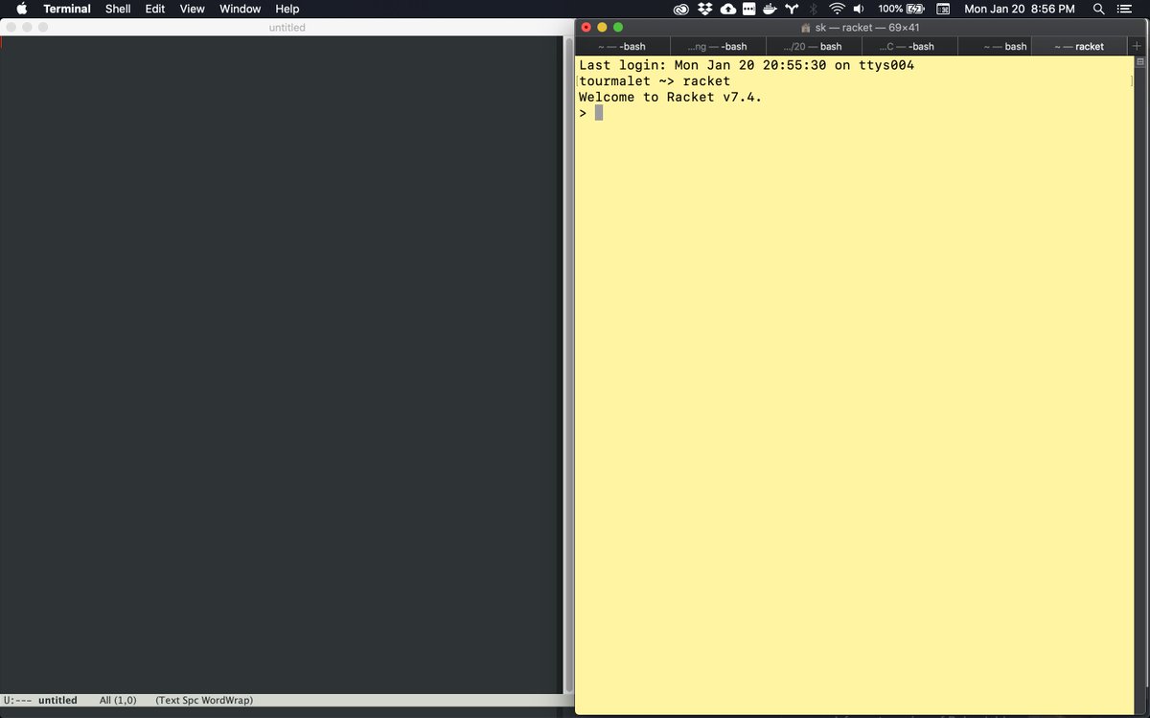Viewport: 1150px width, 718px height.
Task: Click the three-dots menu bar icon
Action: click(x=748, y=9)
